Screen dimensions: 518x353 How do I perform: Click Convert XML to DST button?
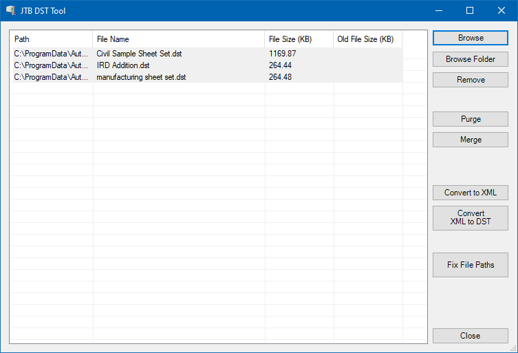pos(471,218)
